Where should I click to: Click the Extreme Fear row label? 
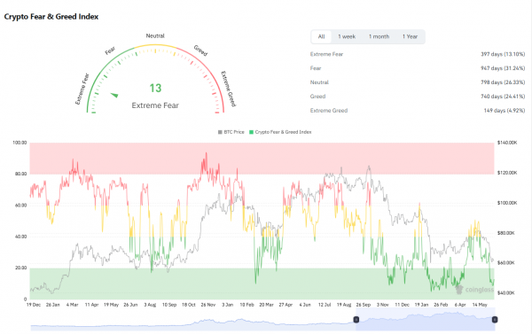pos(326,54)
